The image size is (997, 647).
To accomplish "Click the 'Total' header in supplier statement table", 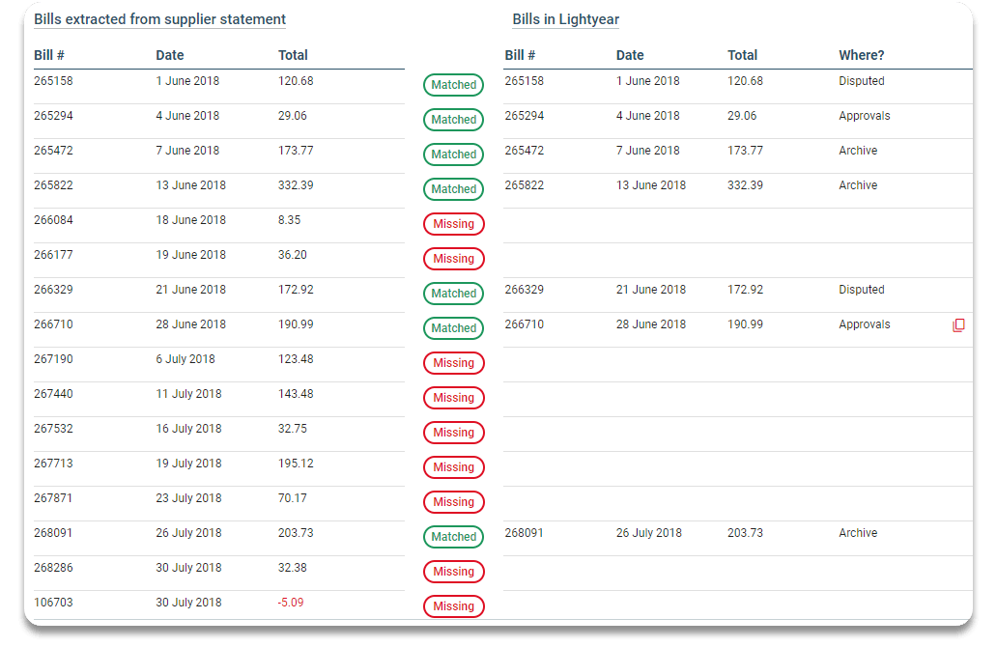I will point(293,55).
